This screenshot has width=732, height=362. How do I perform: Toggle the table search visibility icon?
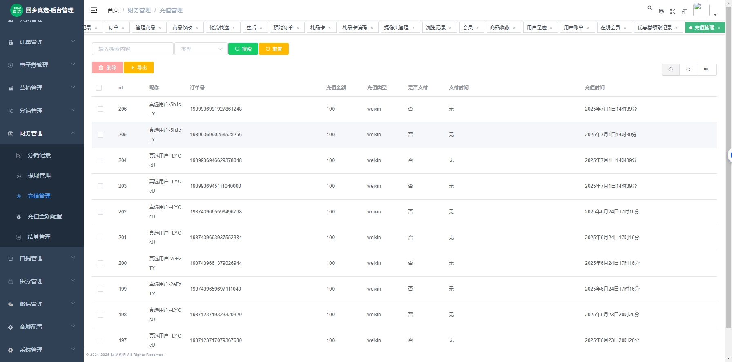coord(671,70)
